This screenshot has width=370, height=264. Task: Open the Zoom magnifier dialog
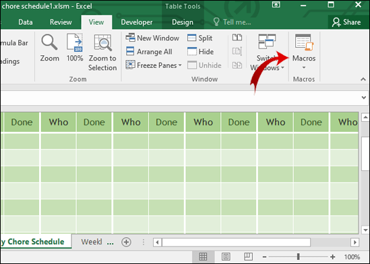[49, 48]
